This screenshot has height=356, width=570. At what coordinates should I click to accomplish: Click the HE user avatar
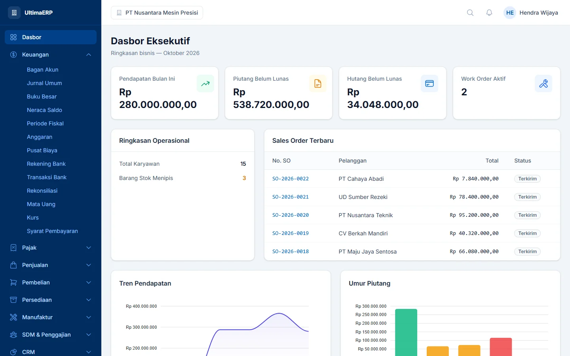[x=510, y=13]
